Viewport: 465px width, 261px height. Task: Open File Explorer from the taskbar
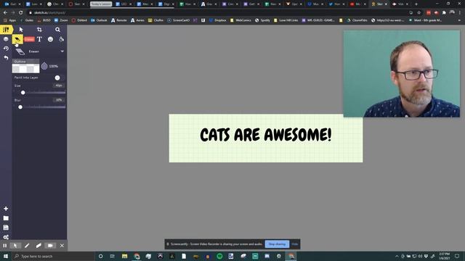tap(124, 256)
